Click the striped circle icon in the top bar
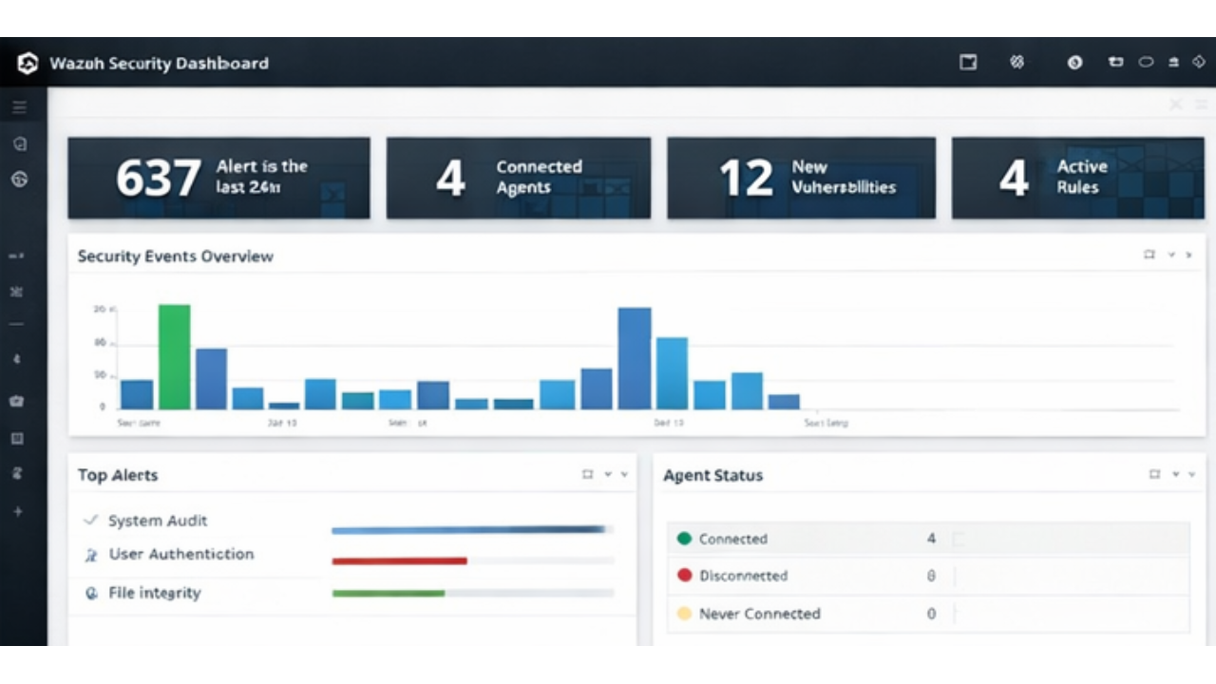 point(1016,63)
